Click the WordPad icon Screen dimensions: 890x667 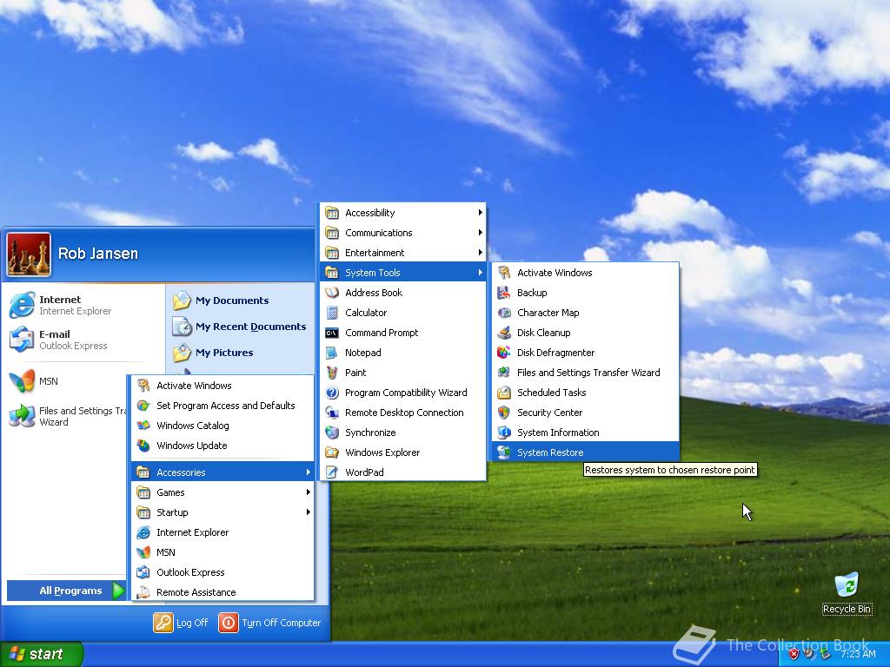(332, 472)
